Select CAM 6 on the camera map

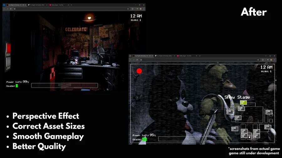[x=268, y=127]
